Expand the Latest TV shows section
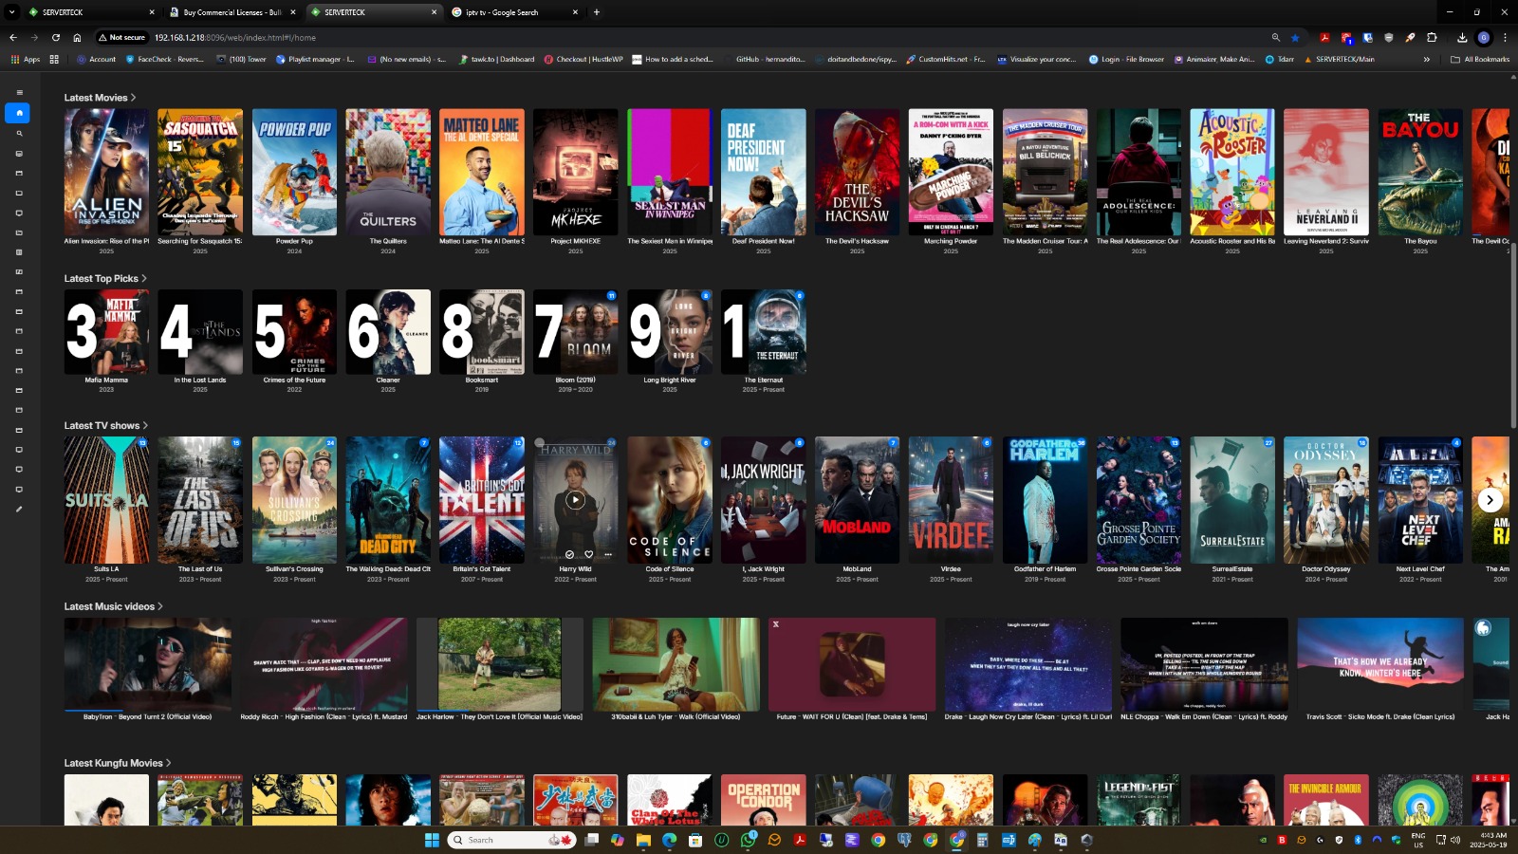The image size is (1518, 854). [x=105, y=425]
